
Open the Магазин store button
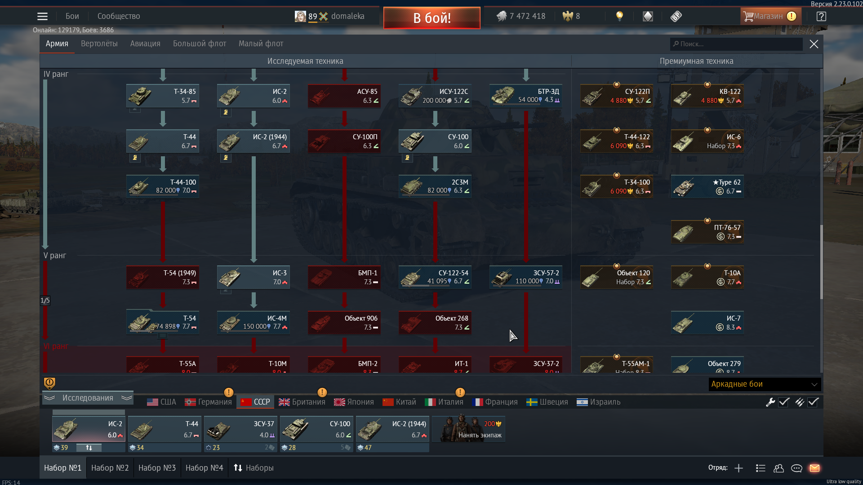click(x=770, y=16)
